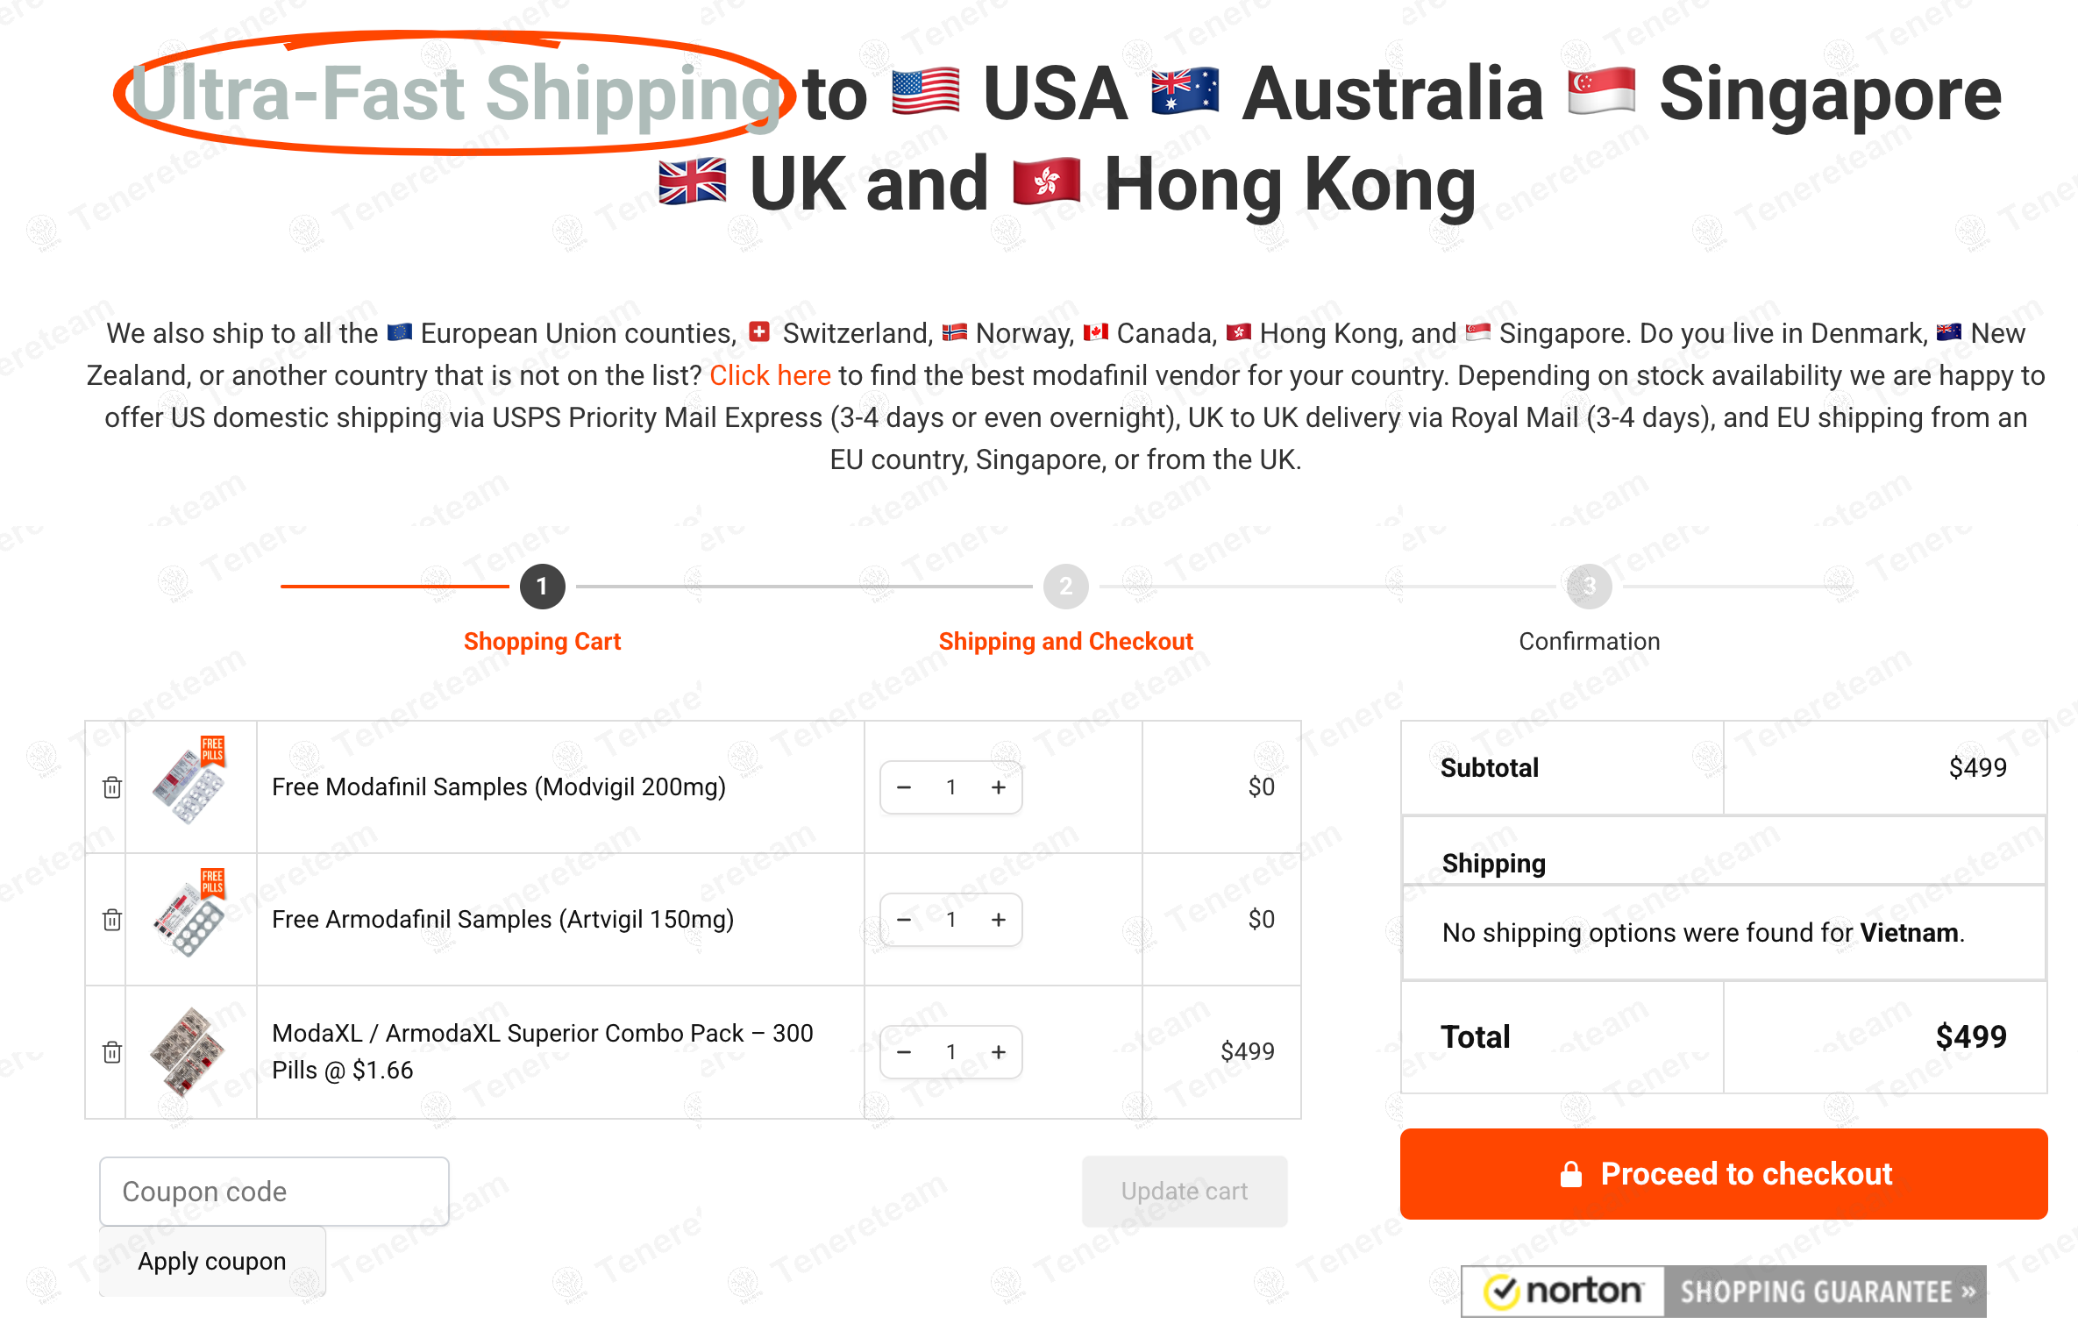Click the lock icon on checkout button
The width and height of the screenshot is (2078, 1338).
(x=1569, y=1173)
